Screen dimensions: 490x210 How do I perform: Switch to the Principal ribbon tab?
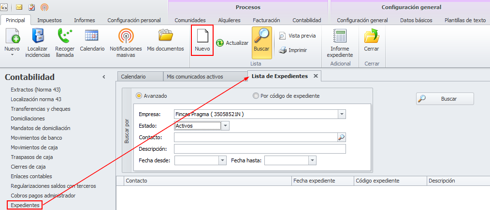(x=15, y=20)
